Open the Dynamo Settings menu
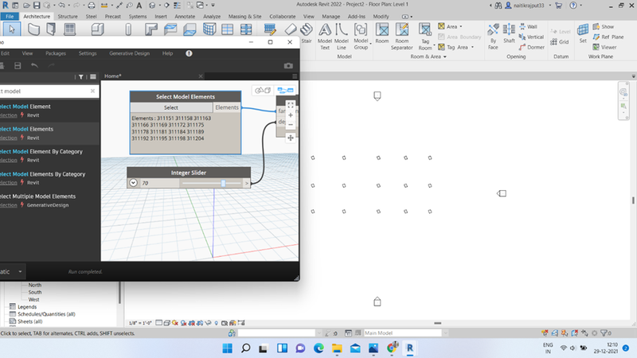This screenshot has height=358, width=637. (88, 53)
